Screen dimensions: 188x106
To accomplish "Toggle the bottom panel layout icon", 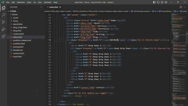I will tap(158, 2).
